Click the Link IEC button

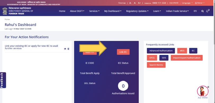123,52
